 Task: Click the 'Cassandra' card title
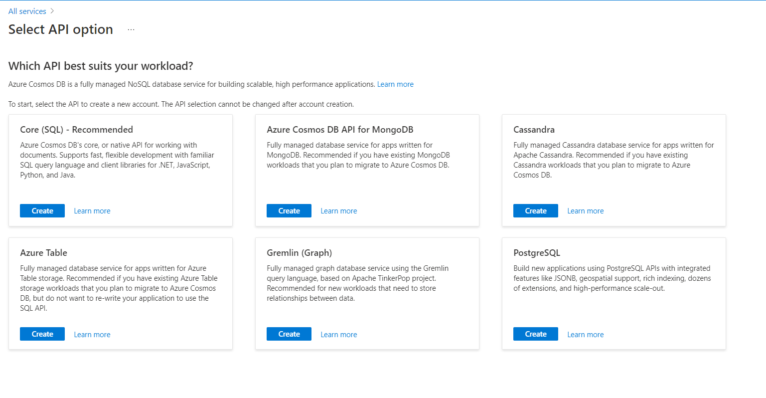point(534,130)
